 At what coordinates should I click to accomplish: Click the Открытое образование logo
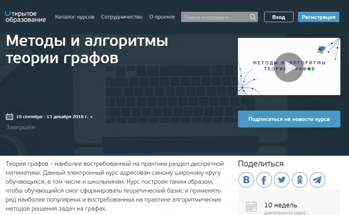25,17
